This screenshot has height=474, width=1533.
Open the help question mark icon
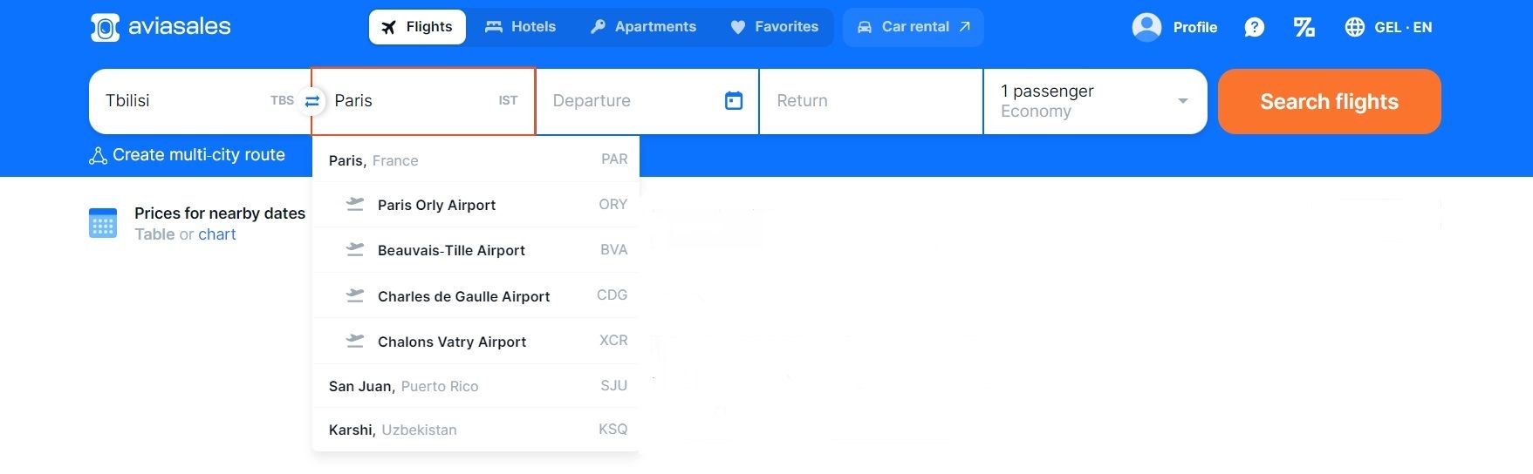pyautogui.click(x=1254, y=27)
